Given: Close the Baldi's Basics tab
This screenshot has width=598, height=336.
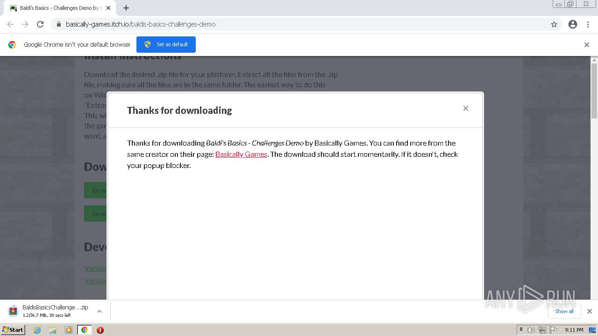Looking at the screenshot, I should tap(108, 8).
